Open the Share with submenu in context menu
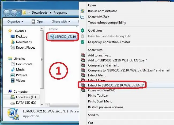 point(95,50)
